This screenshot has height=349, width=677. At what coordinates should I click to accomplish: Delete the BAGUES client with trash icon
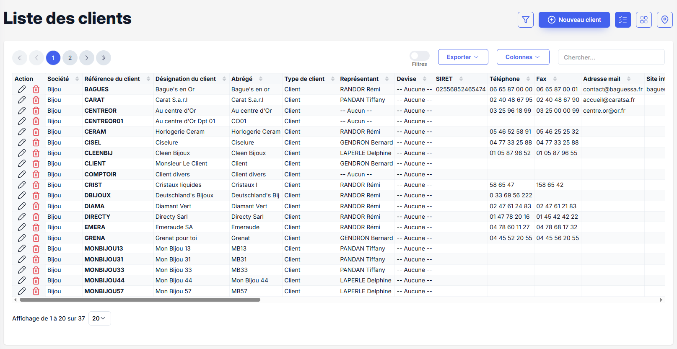[36, 89]
